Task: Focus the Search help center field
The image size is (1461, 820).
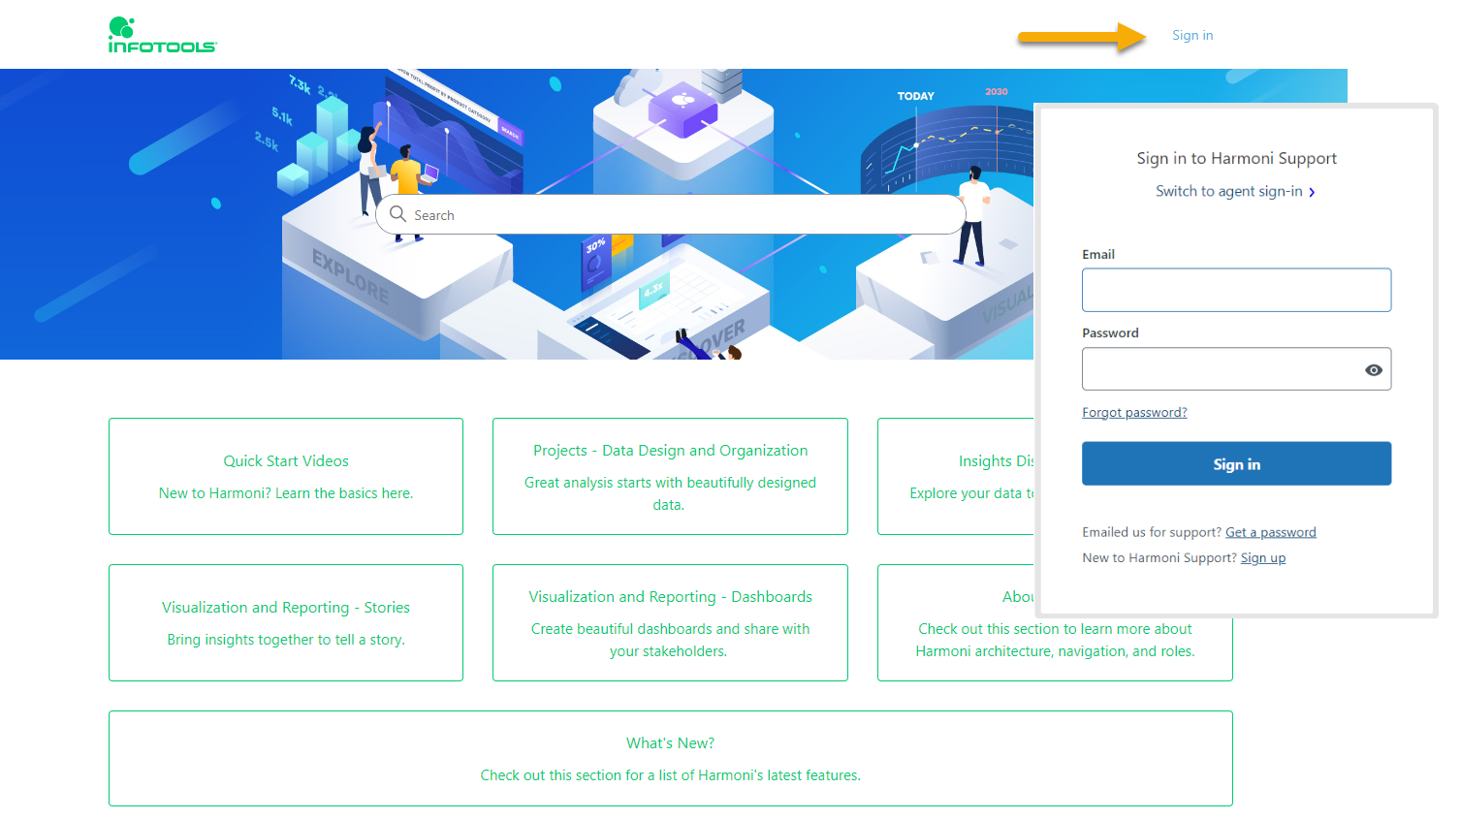Action: coord(671,214)
